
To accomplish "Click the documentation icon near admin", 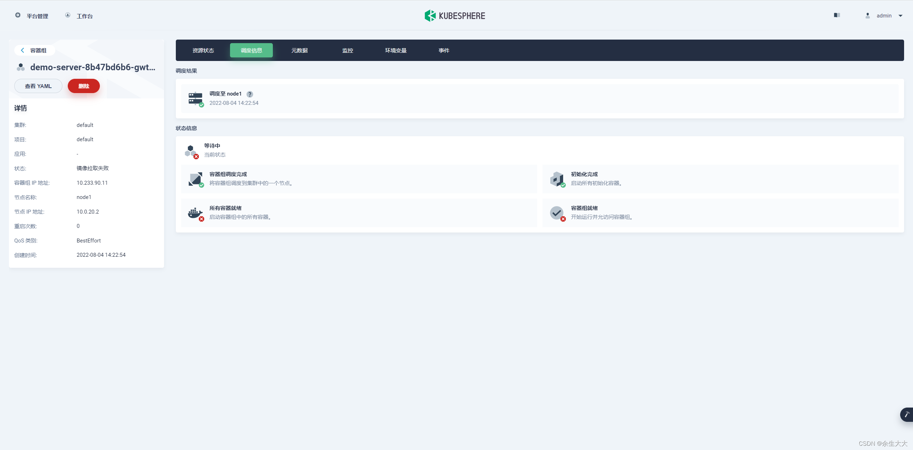I will (837, 15).
